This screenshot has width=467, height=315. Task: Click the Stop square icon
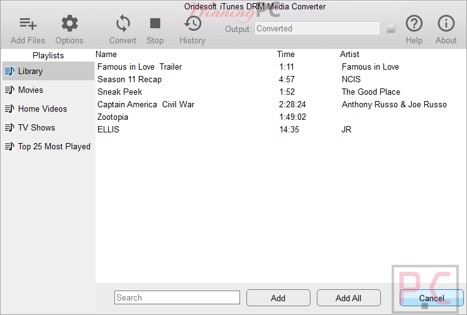click(155, 23)
